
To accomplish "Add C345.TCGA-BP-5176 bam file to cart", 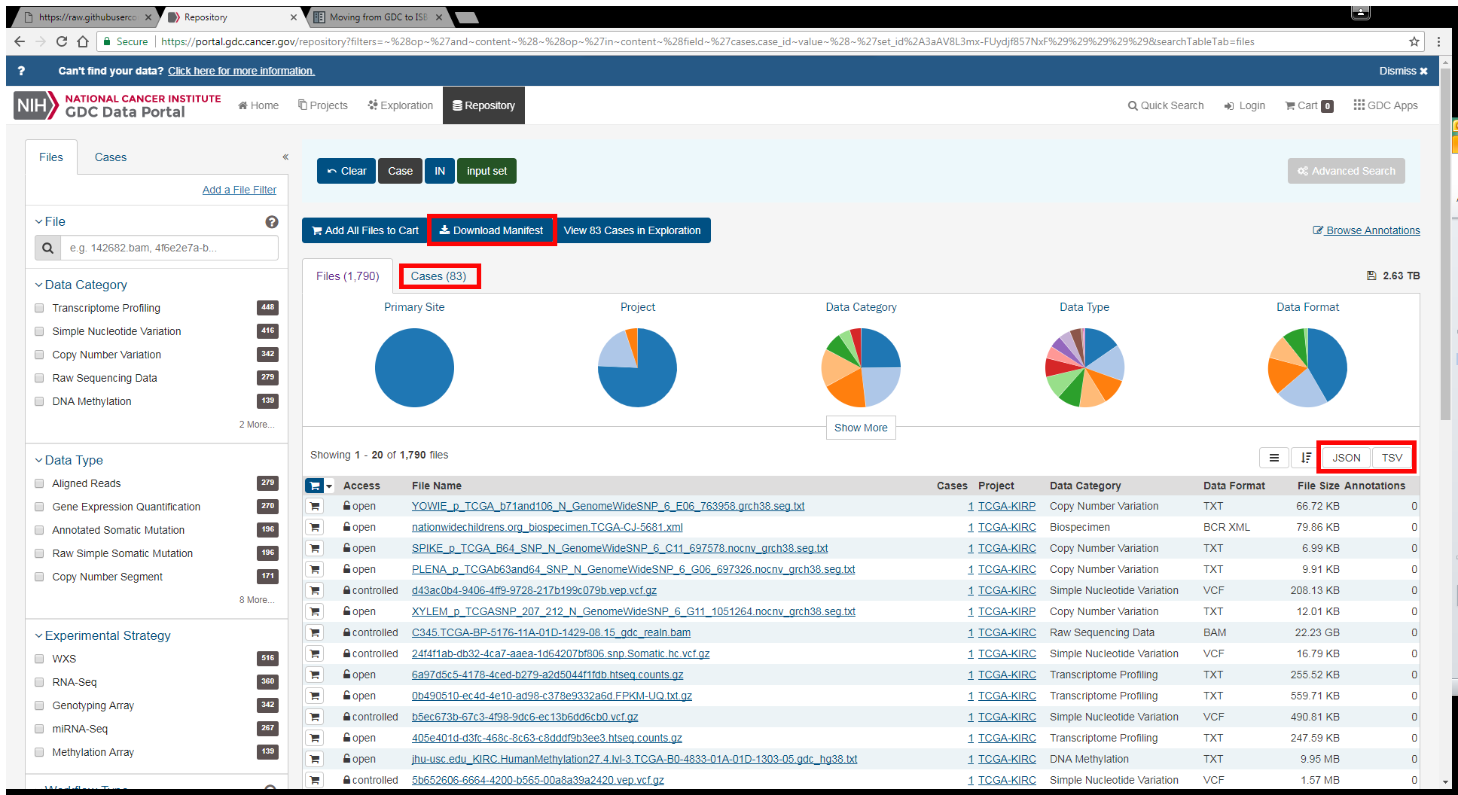I will pyautogui.click(x=315, y=632).
